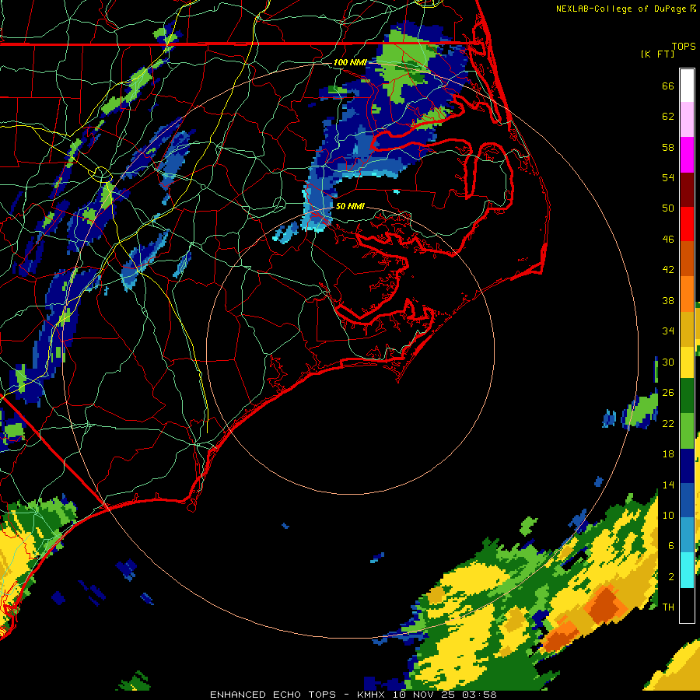Viewport: 700px width, 700px height.
Task: Click the cyan legend swatch
Action: click(687, 569)
